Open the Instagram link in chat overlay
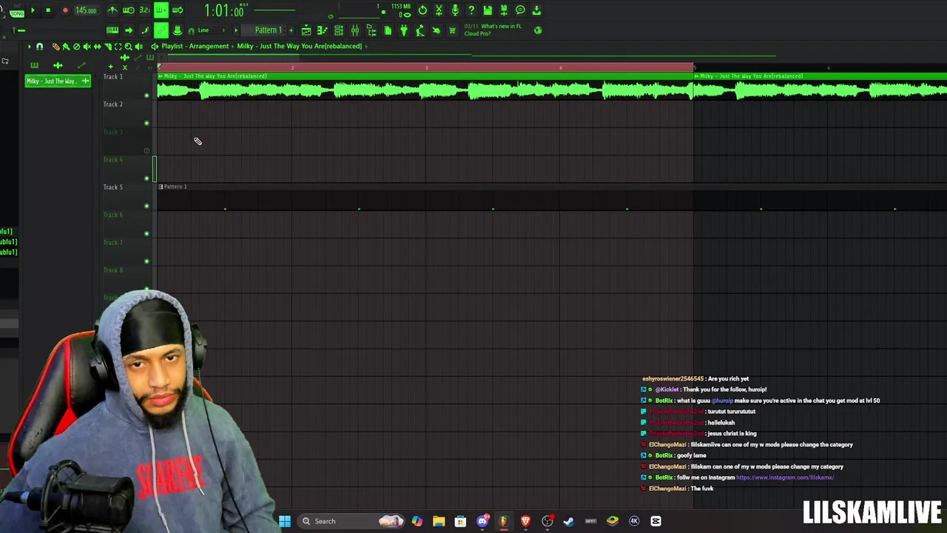 click(785, 477)
